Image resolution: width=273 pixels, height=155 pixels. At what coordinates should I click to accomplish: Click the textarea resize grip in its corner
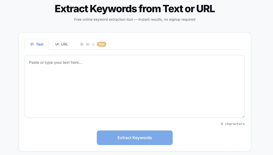tap(243, 117)
